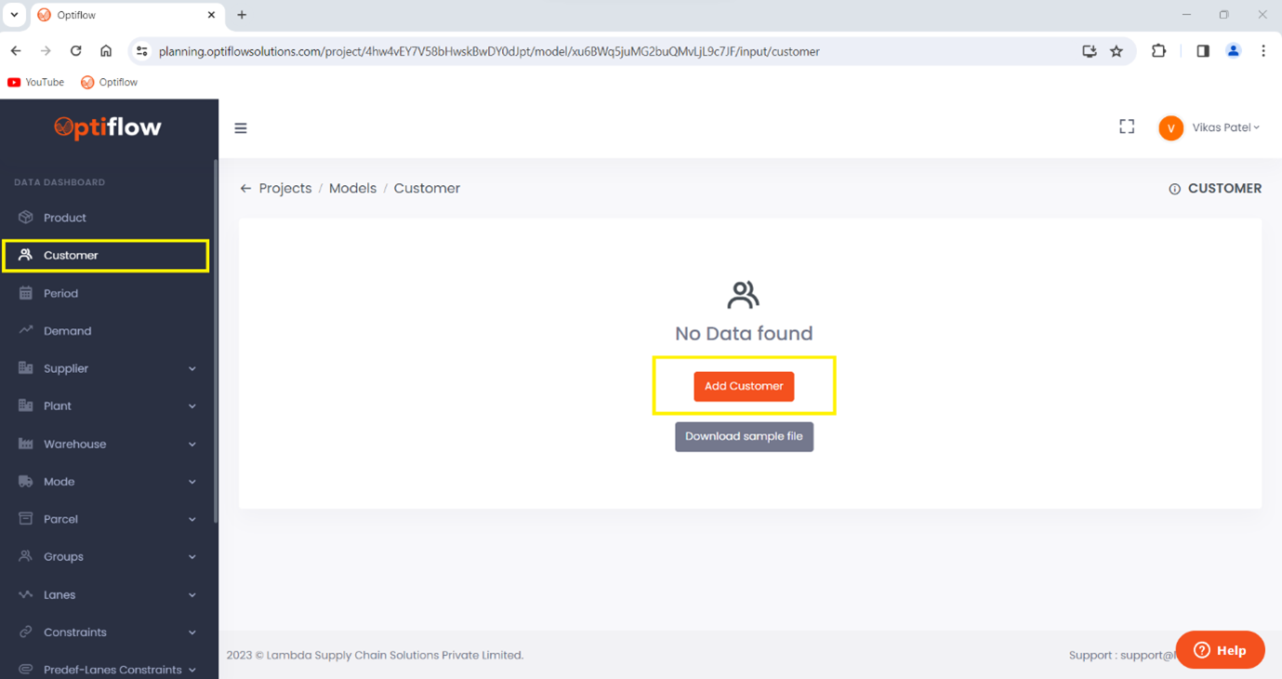Click the Optiflow logo
The width and height of the screenshot is (1282, 679).
[x=106, y=126]
